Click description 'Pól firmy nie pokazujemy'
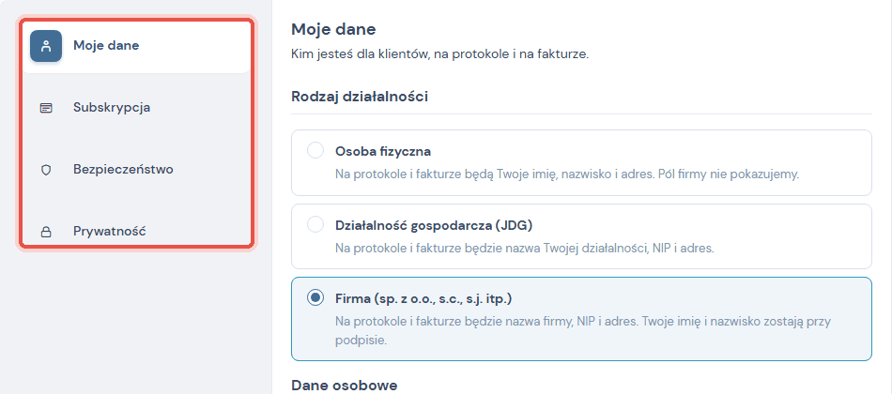Viewport: 892px width, 394px height. 729,174
